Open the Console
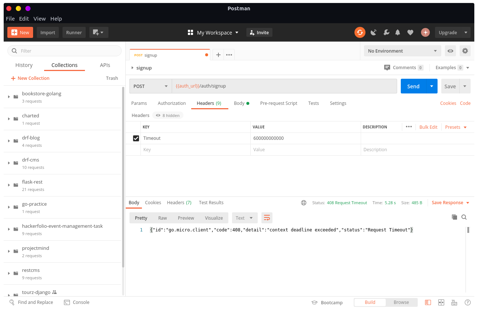The height and width of the screenshot is (312, 478). coord(77,302)
